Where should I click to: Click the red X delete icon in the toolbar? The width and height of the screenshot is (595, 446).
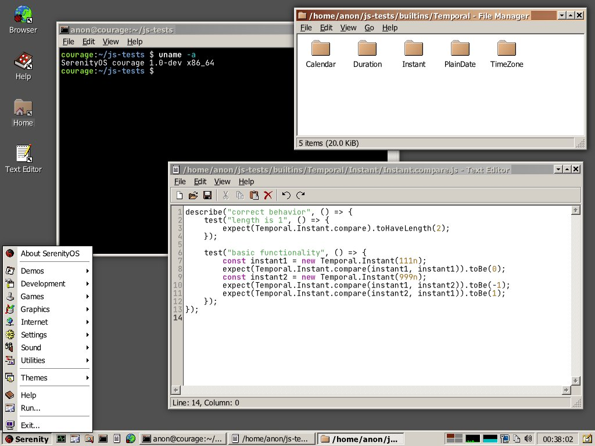pyautogui.click(x=268, y=196)
